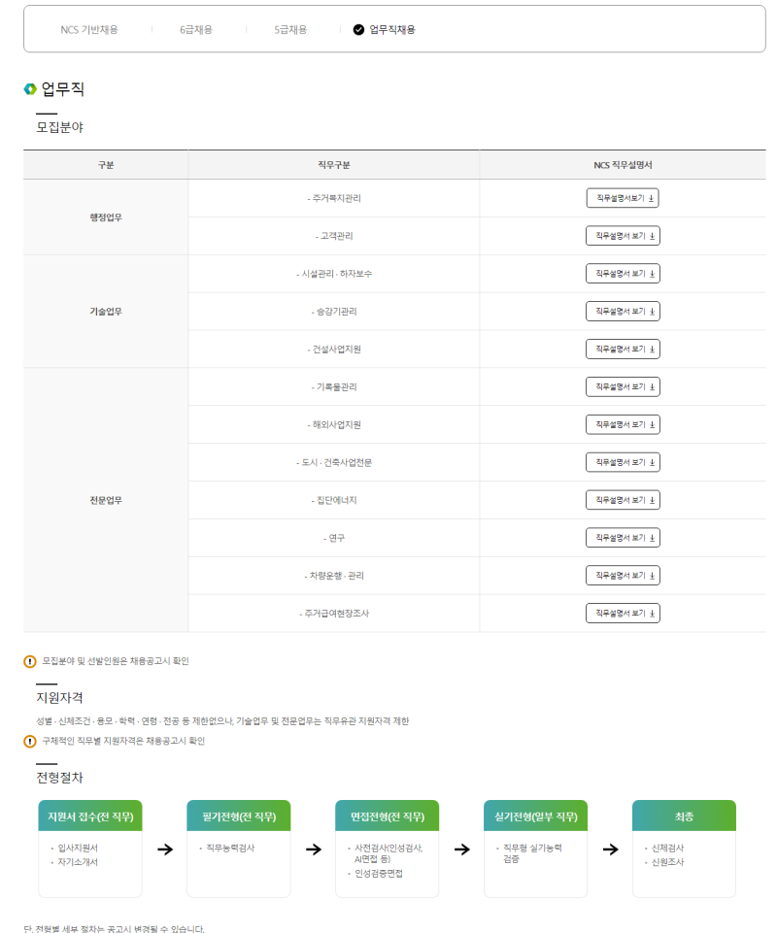Click download icon in 시설관리·하자보수 row
The height and width of the screenshot is (933, 777).
pos(652,274)
